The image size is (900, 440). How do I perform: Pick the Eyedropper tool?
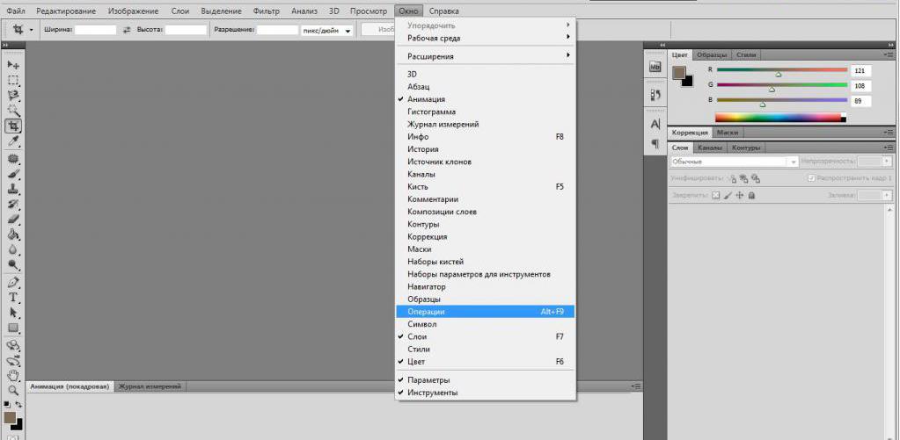13,141
